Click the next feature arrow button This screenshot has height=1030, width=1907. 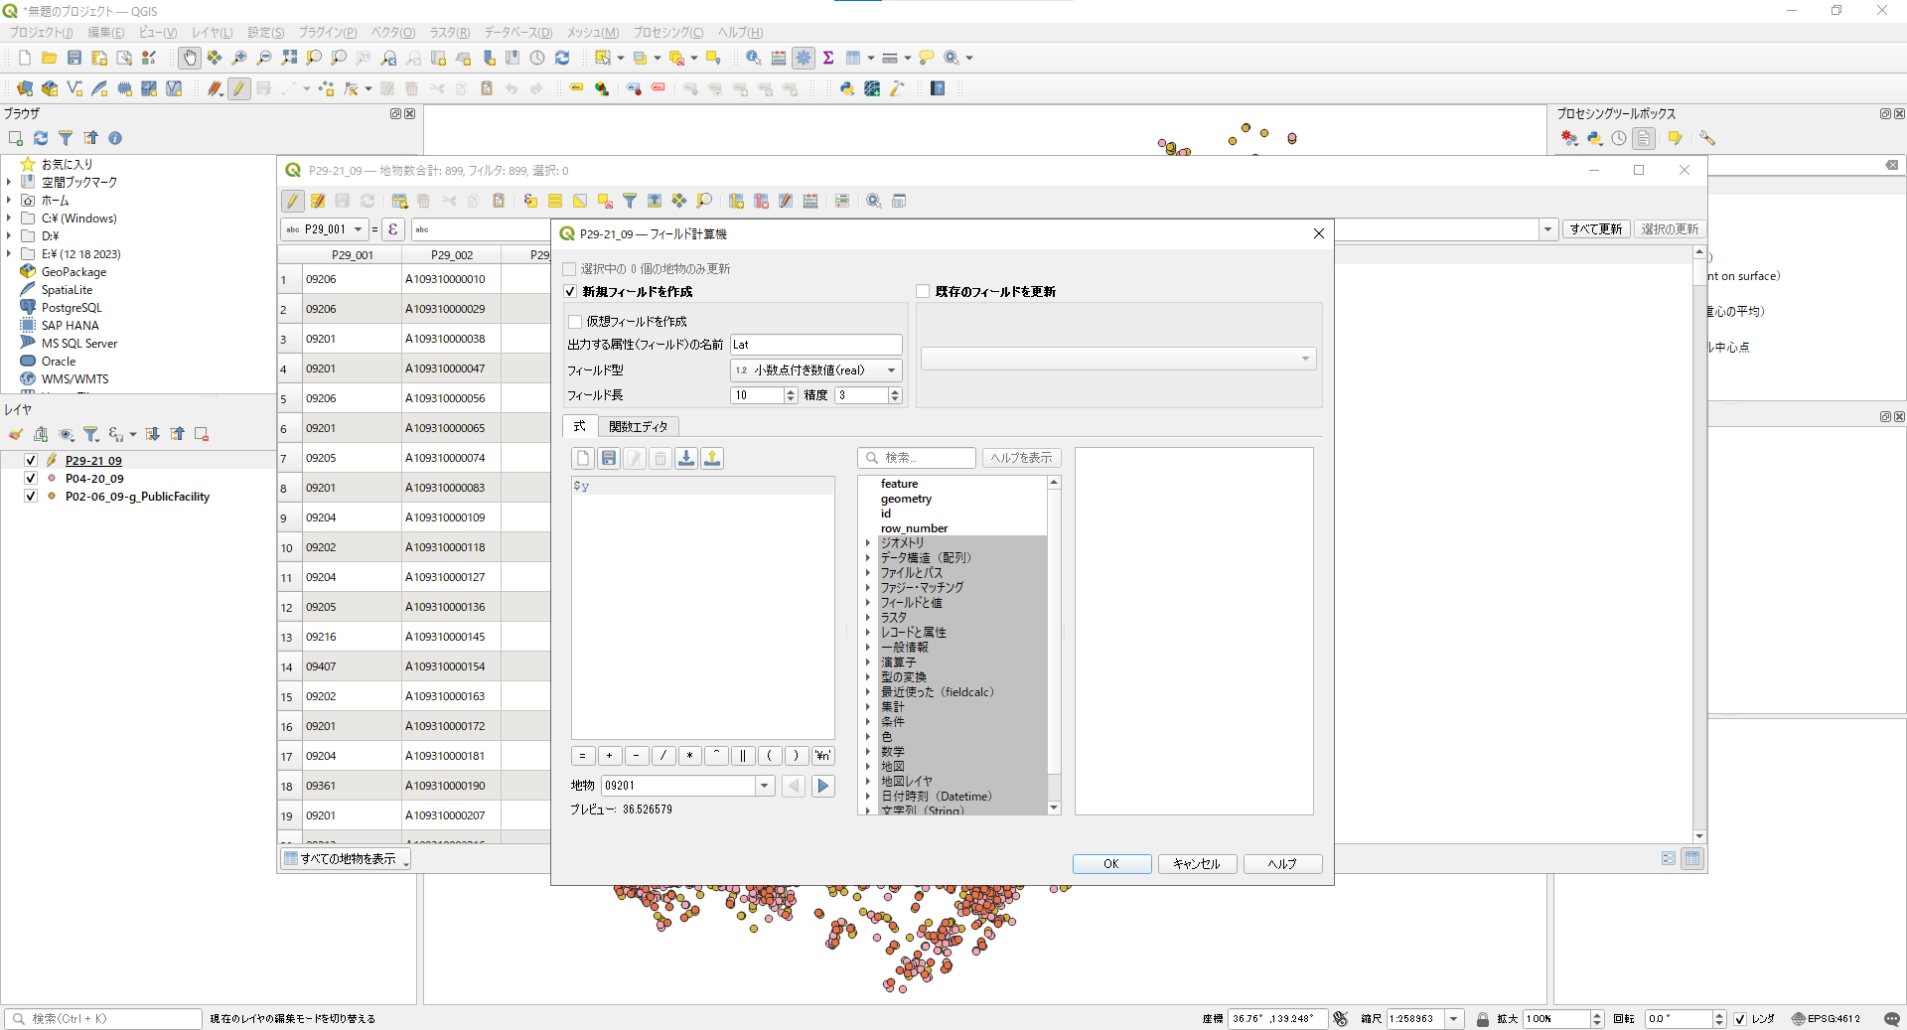pyautogui.click(x=822, y=786)
